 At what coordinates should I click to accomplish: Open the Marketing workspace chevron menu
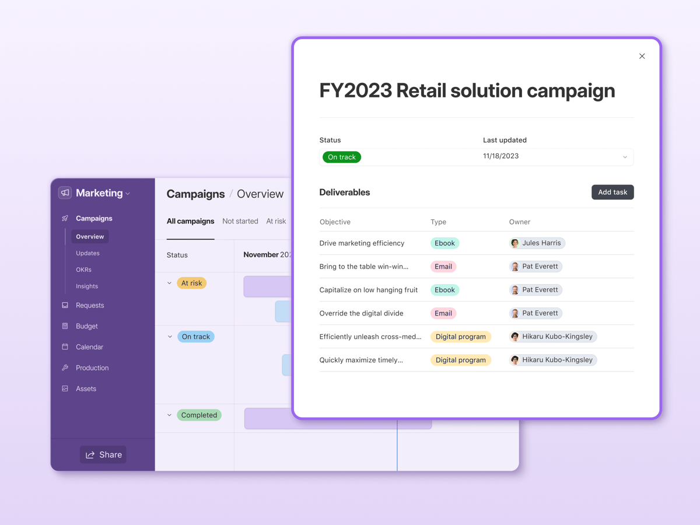128,193
